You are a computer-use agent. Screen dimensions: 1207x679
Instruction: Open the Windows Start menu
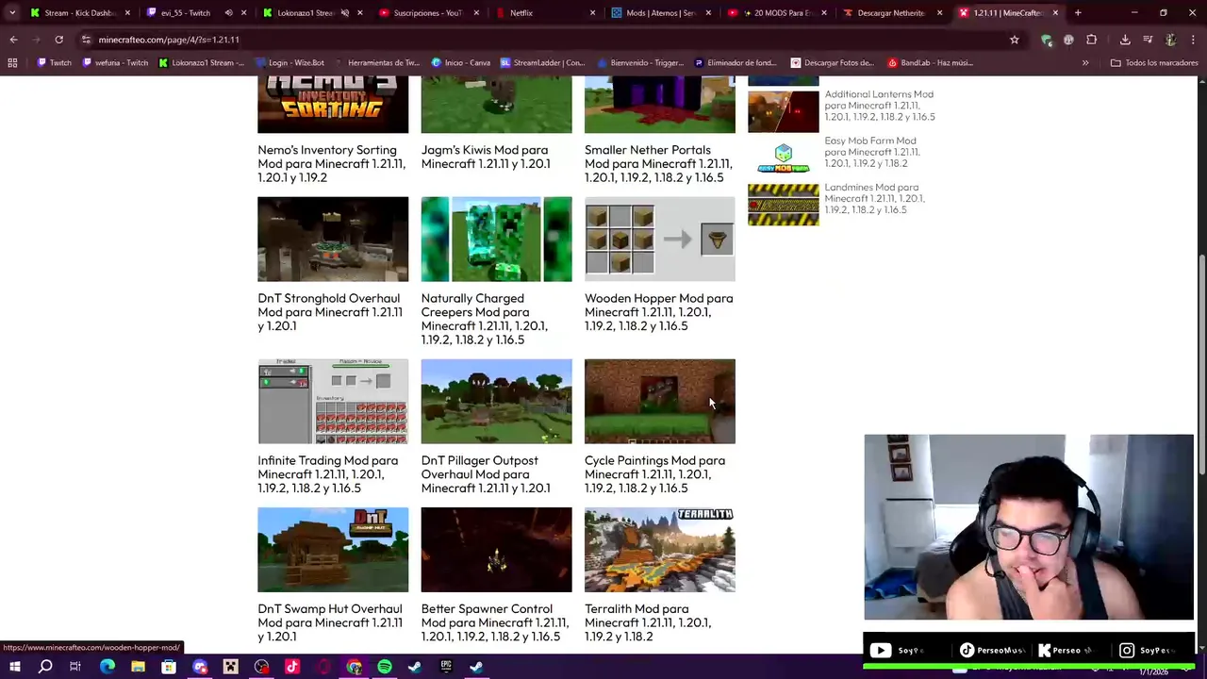click(x=15, y=667)
